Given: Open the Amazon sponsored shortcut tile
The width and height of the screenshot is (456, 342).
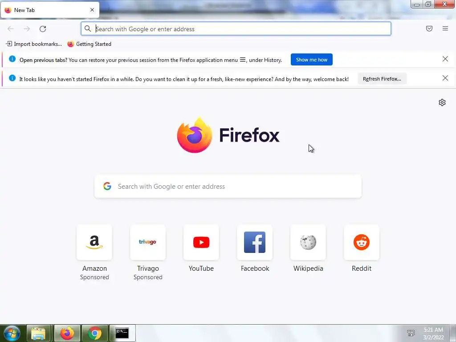Looking at the screenshot, I should click(x=94, y=242).
